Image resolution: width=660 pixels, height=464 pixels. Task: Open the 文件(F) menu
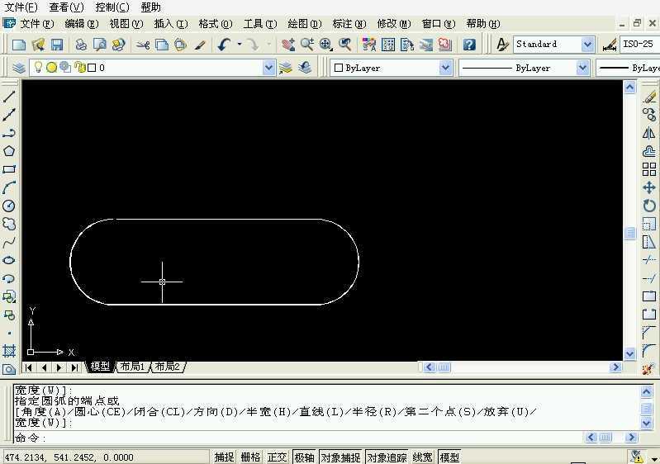pos(36,24)
